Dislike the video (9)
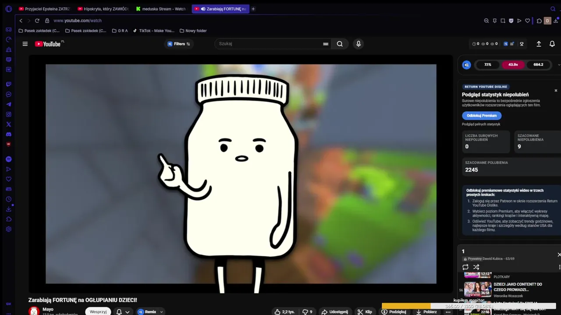Screen dimensions: 561x315 click(307, 312)
